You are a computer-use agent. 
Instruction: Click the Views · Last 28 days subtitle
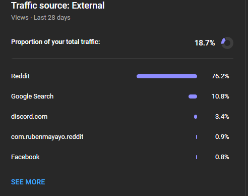tap(41, 18)
